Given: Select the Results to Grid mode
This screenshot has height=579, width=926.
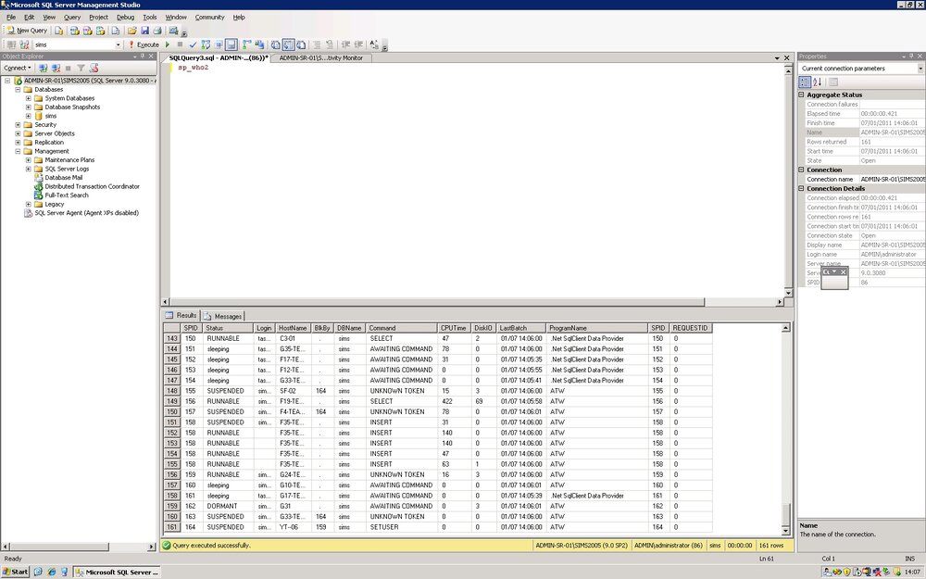Looking at the screenshot, I should 288,44.
